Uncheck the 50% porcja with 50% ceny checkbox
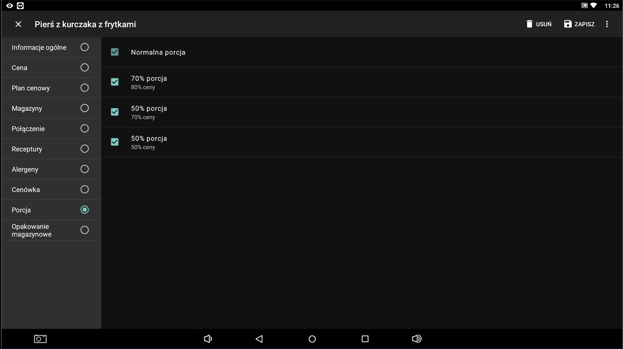Viewport: 623px width, 349px height. 115,142
